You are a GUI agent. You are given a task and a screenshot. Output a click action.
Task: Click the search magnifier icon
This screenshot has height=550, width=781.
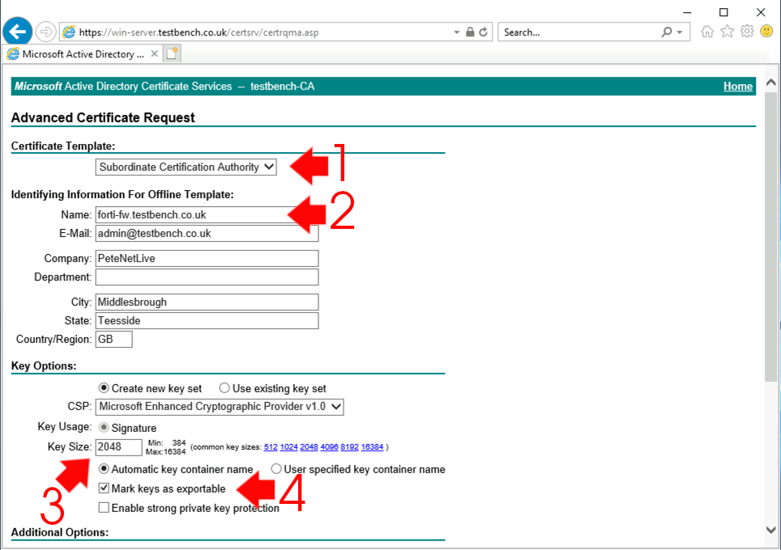pyautogui.click(x=667, y=32)
